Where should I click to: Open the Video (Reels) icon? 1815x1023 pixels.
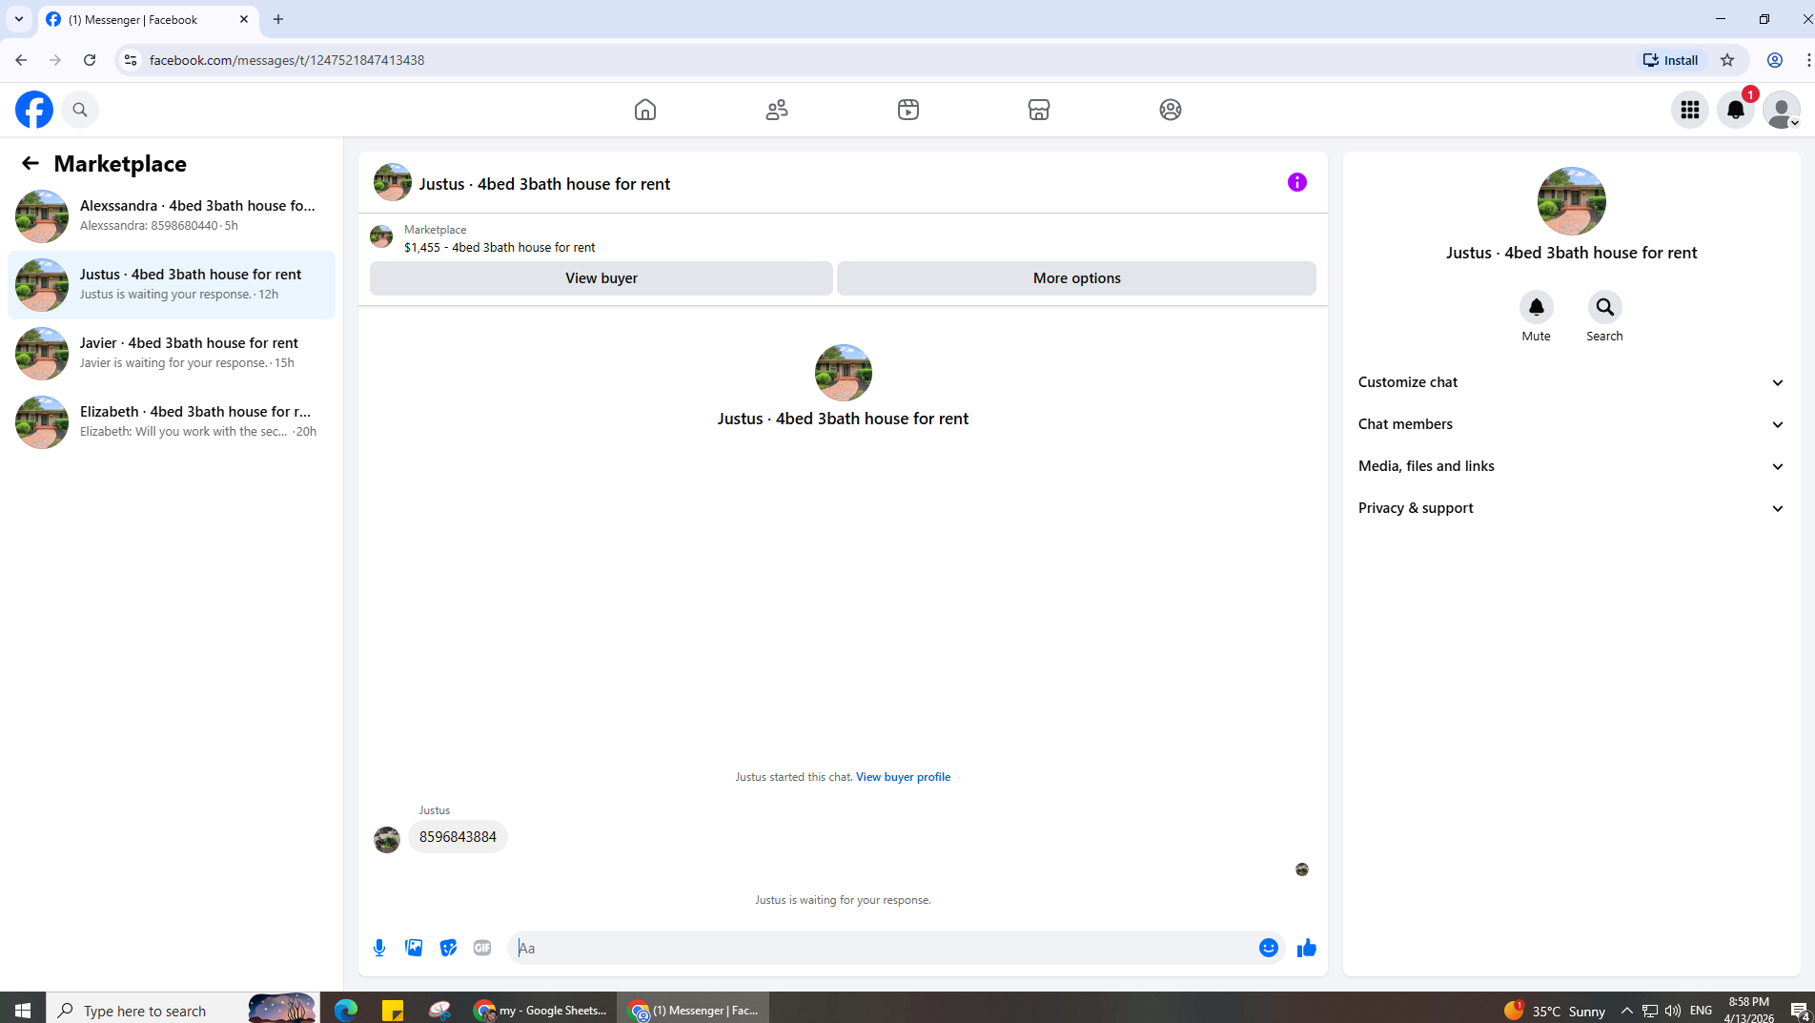(908, 110)
